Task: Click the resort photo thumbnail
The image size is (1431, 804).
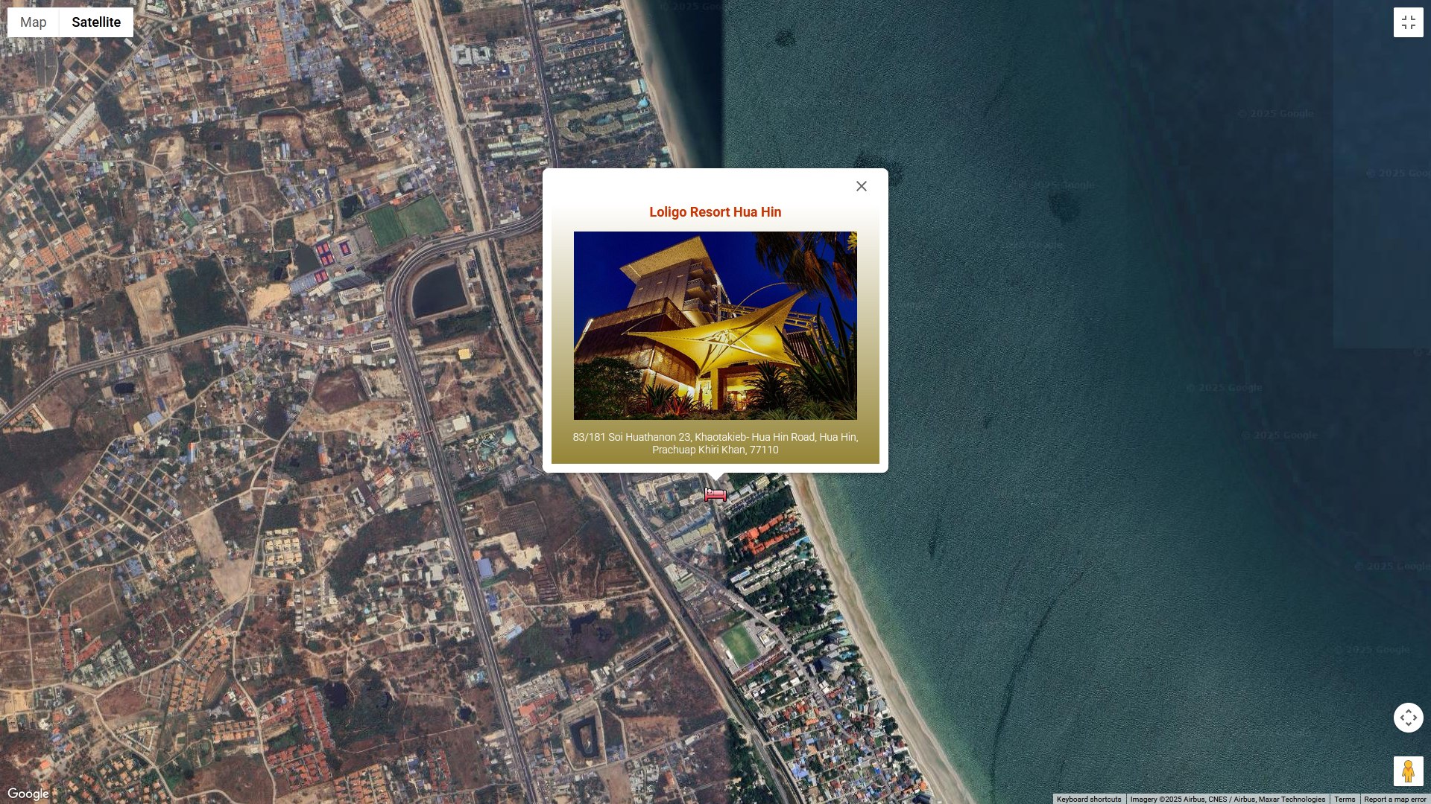Action: 715,325
